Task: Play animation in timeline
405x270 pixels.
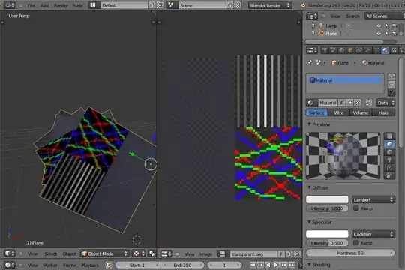Action: click(x=276, y=265)
